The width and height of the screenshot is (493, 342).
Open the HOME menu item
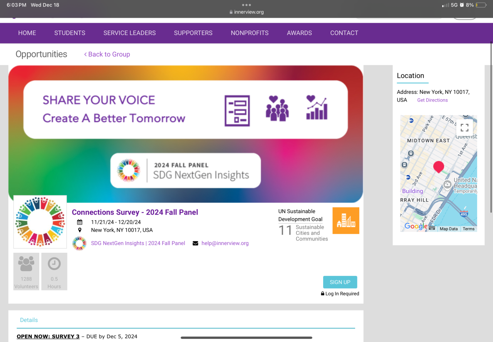pyautogui.click(x=27, y=33)
